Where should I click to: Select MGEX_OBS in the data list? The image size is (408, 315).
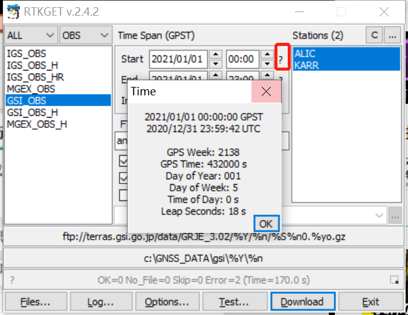point(31,89)
